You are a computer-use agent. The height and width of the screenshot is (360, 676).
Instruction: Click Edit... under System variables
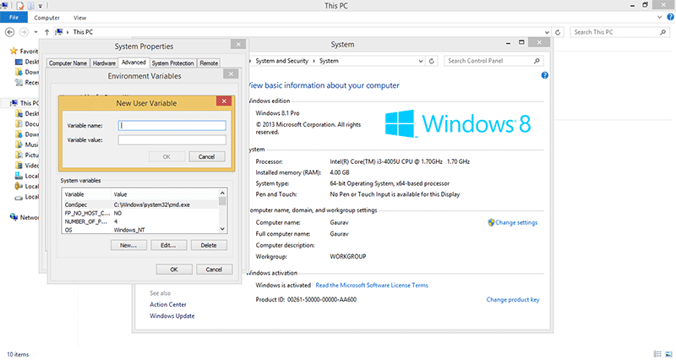point(168,245)
